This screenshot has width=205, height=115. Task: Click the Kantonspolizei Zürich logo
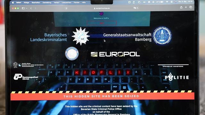(26, 77)
